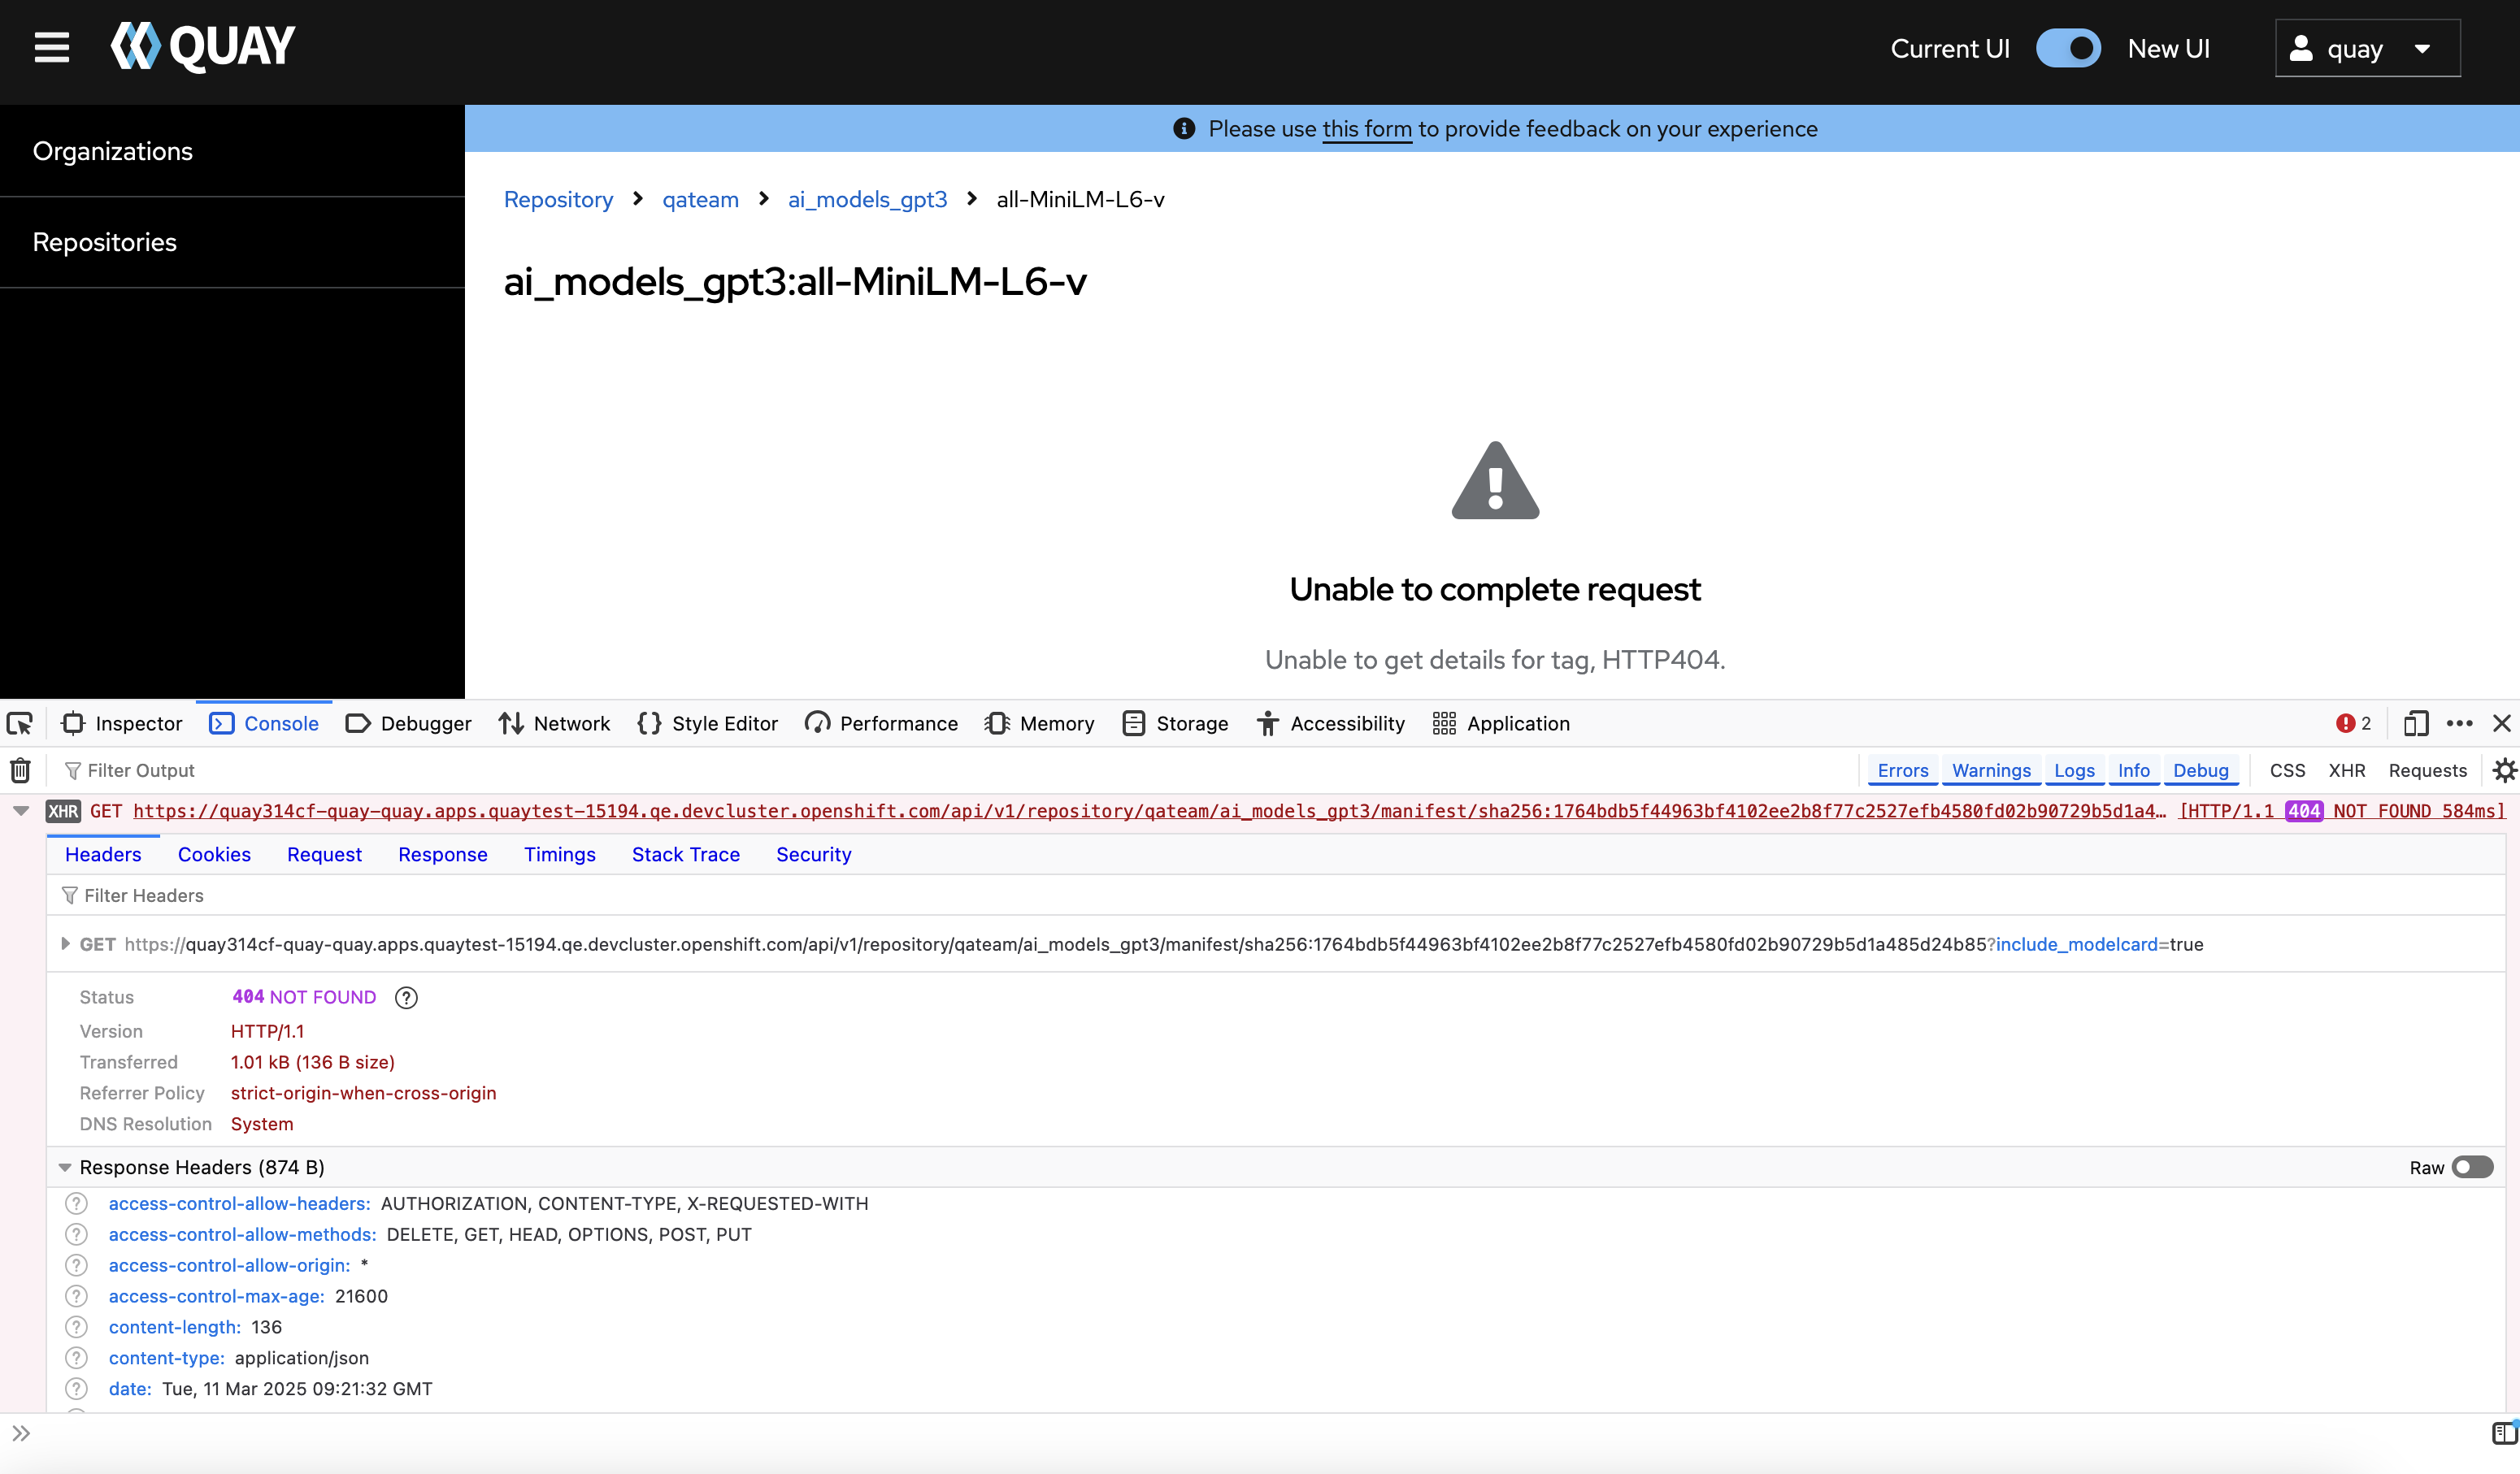Click the red error count badge
Viewport: 2520px width, 1474px height.
2353,723
